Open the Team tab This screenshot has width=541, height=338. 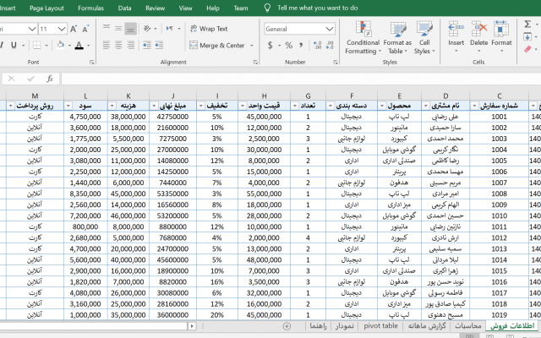(240, 8)
